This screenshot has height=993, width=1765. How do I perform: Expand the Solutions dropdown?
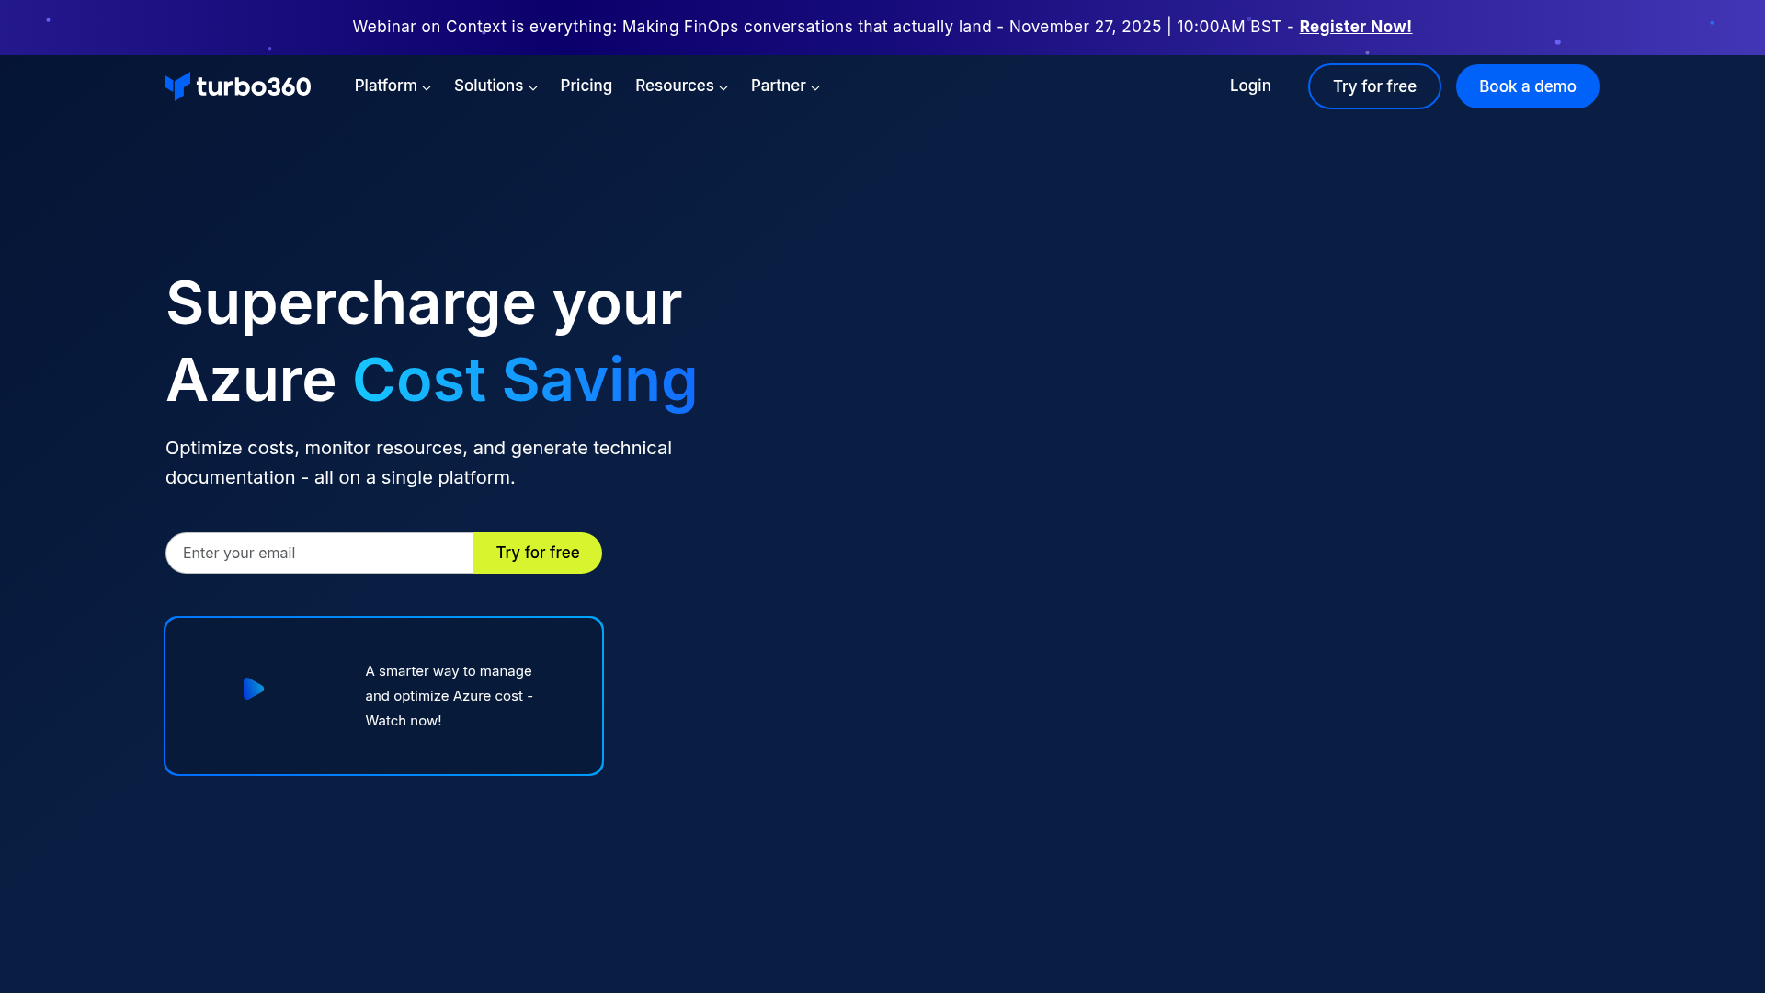[x=532, y=87]
